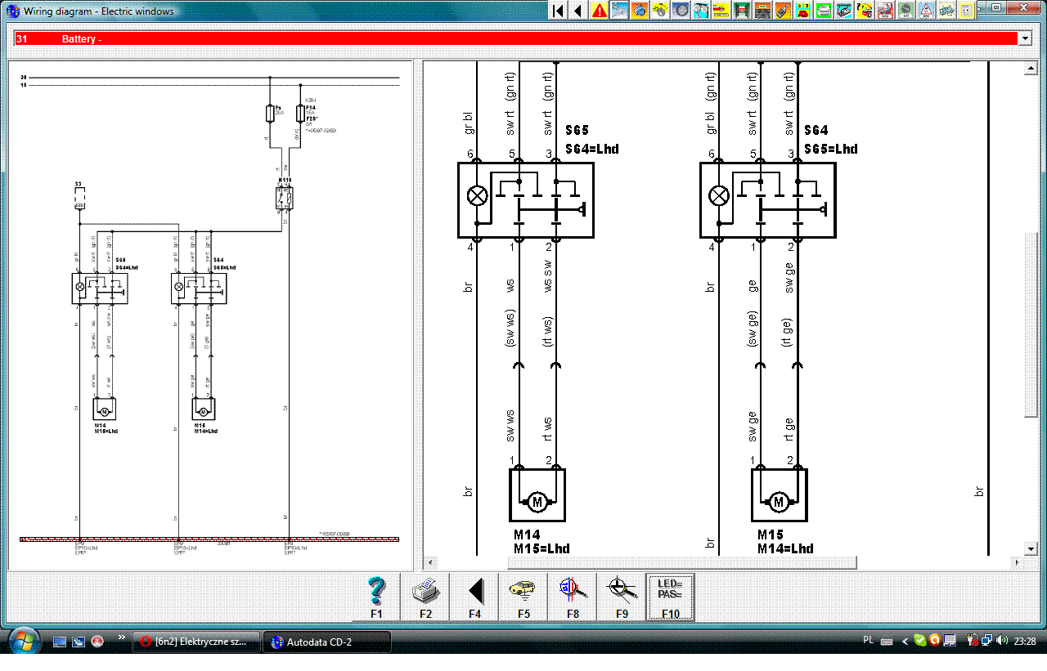Open the F8 component magnifier search
Image resolution: width=1047 pixels, height=671 pixels.
point(573,597)
